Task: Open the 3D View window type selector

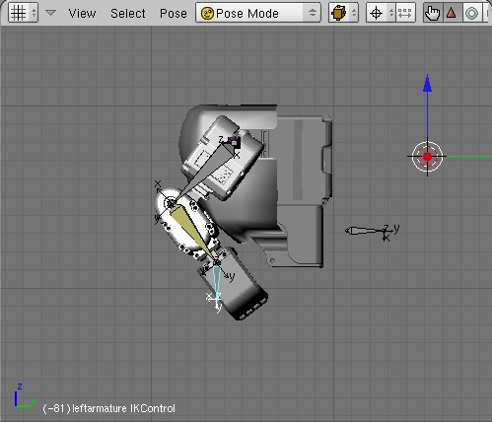Action: (x=23, y=13)
